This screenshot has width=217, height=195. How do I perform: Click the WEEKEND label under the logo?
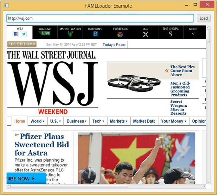tap(53, 112)
